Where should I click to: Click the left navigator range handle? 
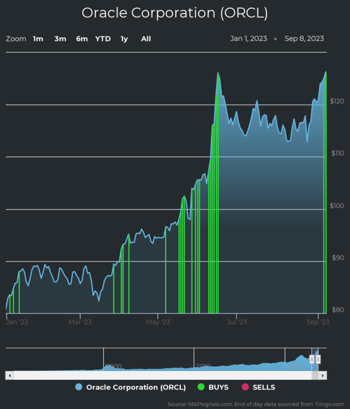[311, 359]
